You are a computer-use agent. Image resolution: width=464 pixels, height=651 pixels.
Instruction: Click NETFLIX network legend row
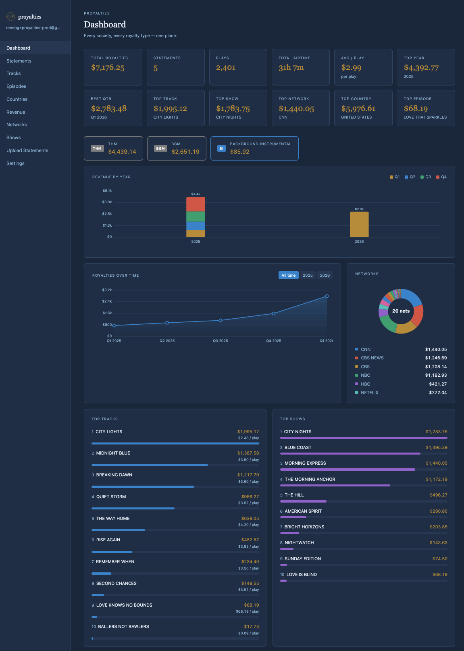pyautogui.click(x=401, y=392)
